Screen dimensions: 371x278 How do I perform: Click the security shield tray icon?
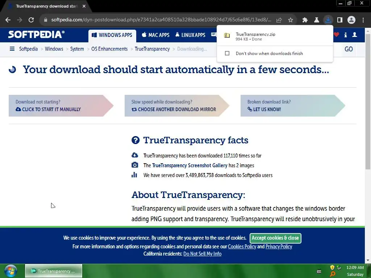coord(332,268)
